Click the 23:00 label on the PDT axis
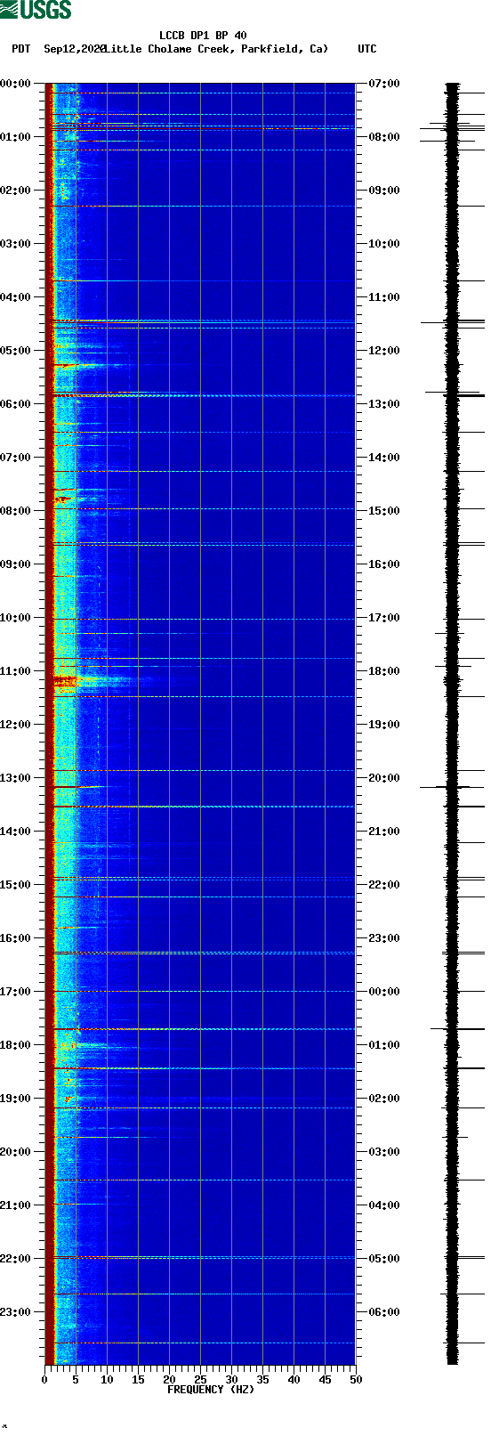This screenshot has height=1436, width=491. point(16,1312)
